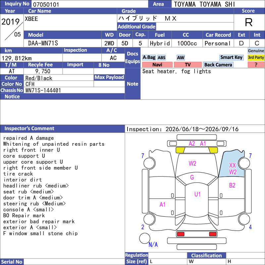Click the comment repaired A damage
Image resolution: width=265 pixels, height=265 pixels.
click(28, 138)
